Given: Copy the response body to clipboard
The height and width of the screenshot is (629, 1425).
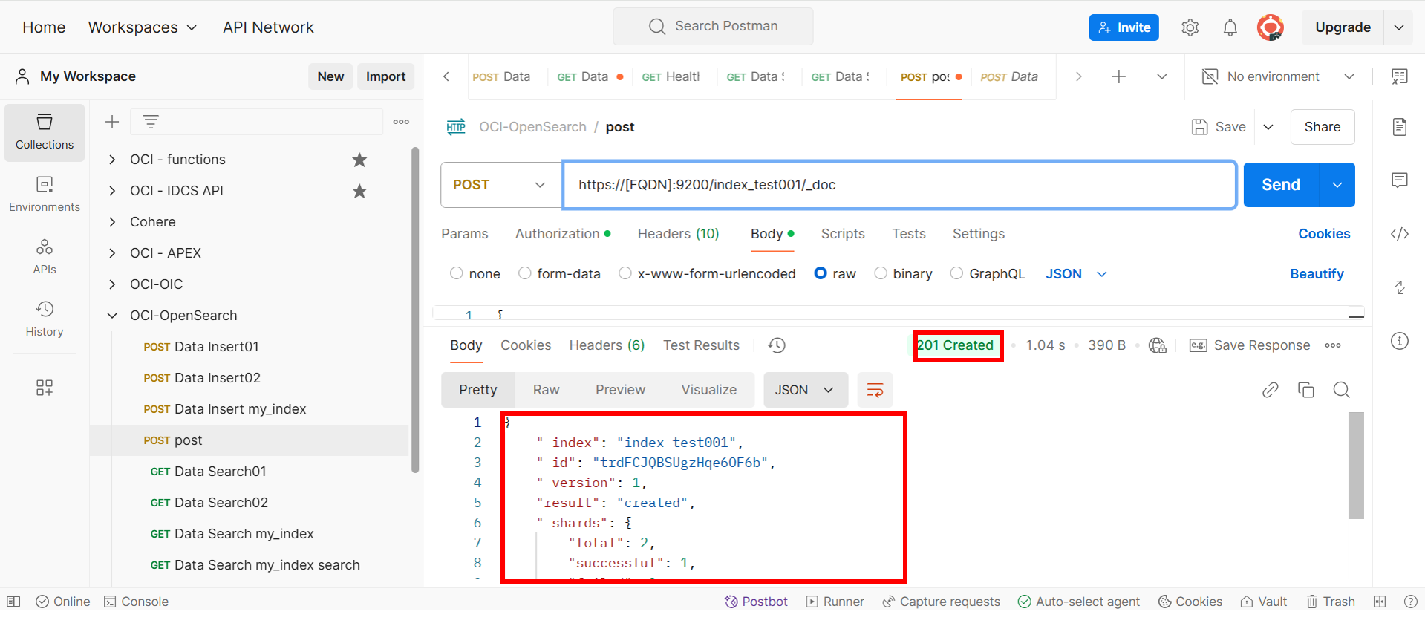Looking at the screenshot, I should [1306, 390].
